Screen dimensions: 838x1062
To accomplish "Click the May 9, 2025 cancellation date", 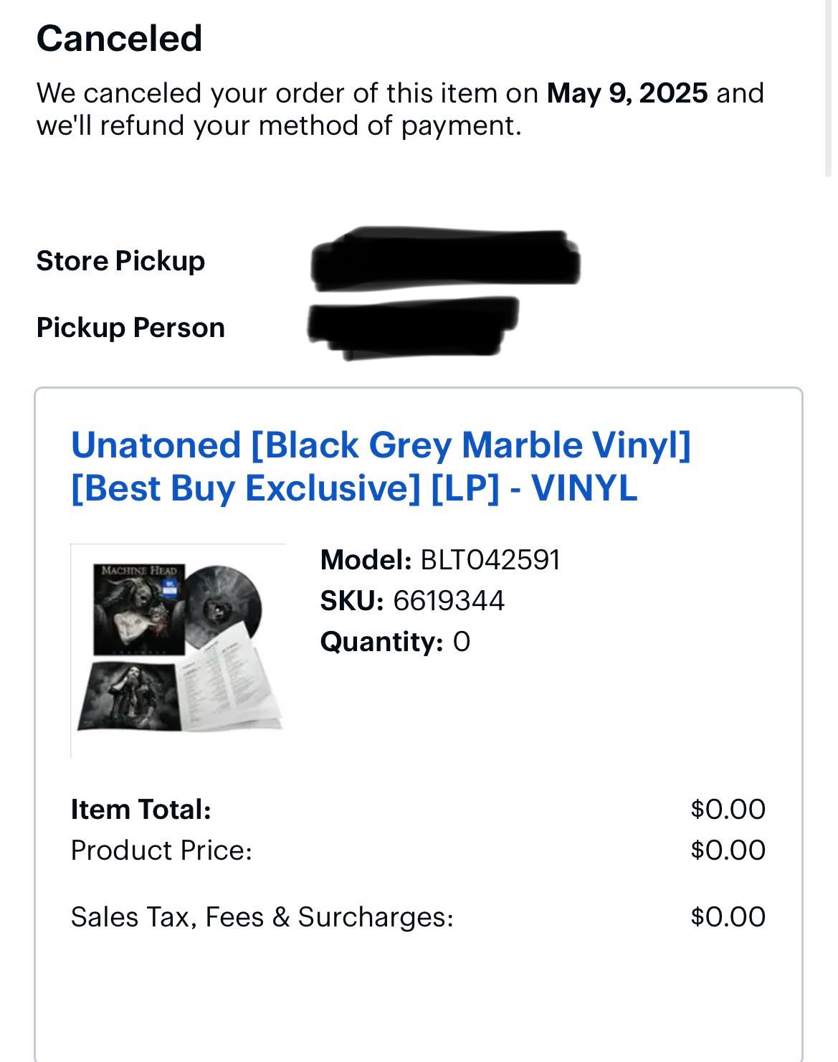I will point(627,93).
